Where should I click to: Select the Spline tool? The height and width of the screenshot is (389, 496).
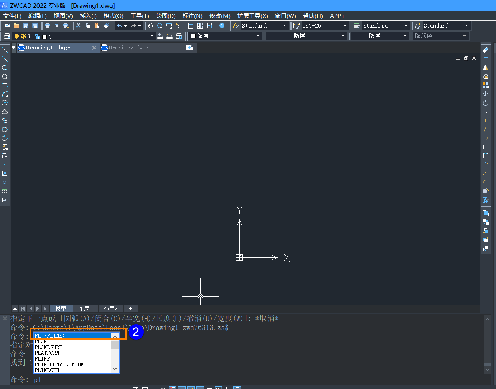[5, 120]
